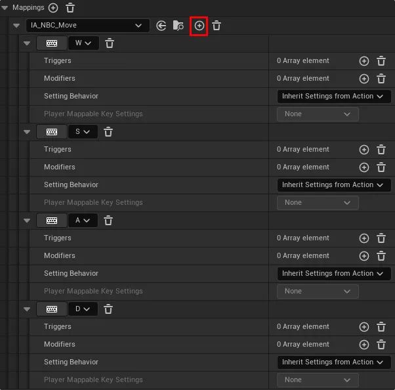Browse to IA_NBC_Move in content browser
Screen dimensions: 395x390
point(178,26)
